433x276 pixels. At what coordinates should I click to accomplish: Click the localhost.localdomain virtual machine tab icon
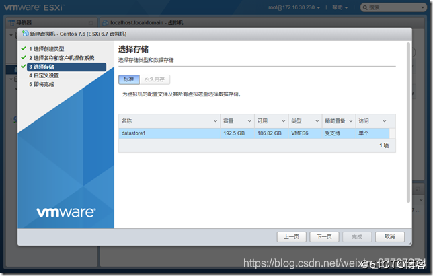click(105, 23)
